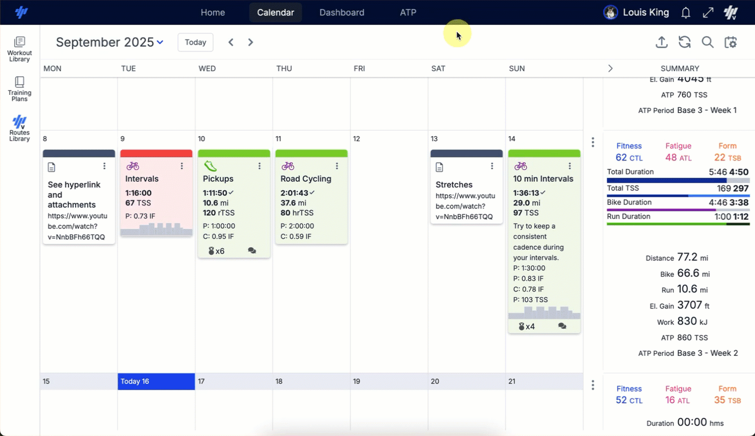Open the calendar settings icon

pos(731,42)
